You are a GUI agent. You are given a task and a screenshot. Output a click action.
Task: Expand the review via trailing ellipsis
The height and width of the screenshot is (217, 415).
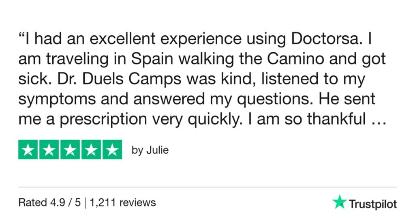point(379,120)
